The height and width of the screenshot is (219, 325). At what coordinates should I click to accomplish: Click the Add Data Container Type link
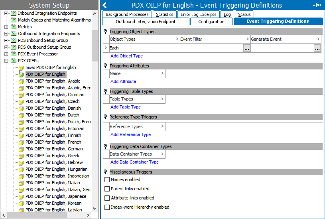pos(135,162)
